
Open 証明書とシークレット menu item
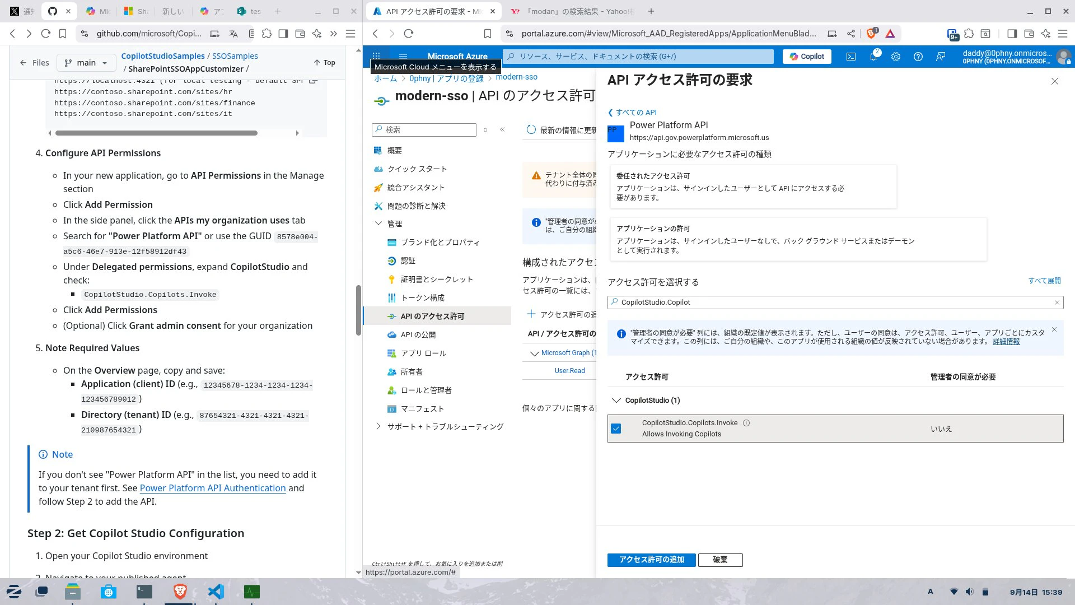(x=437, y=280)
